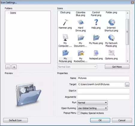Select the Hard Drive.png icon
The height and width of the screenshot is (126, 135).
[81, 25]
